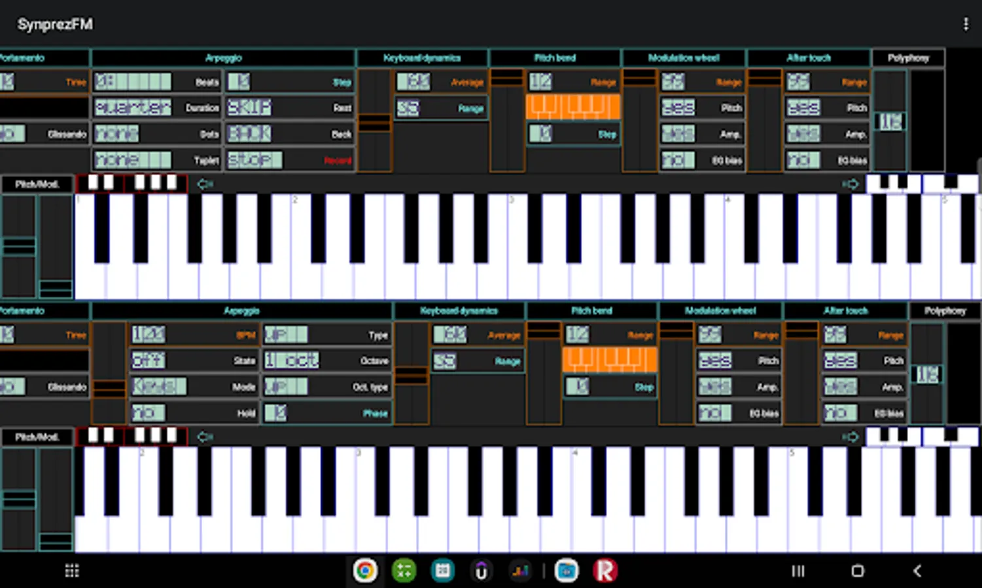This screenshot has width=982, height=588.
Task: Click the orange keyboard icon in the upper Pitch bend panel
Action: pyautogui.click(x=573, y=107)
